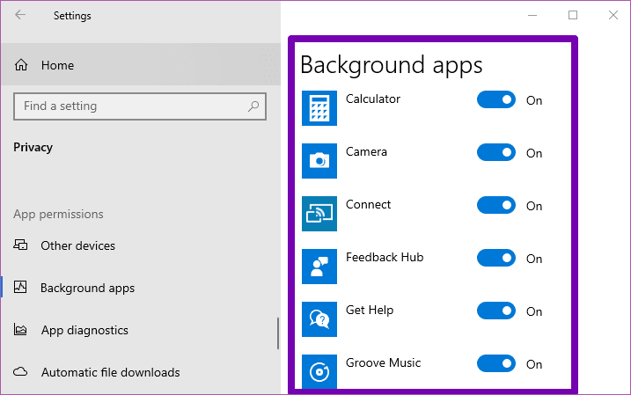Screen dimensions: 631x395
Task: Click the Calculator app icon
Action: [319, 108]
